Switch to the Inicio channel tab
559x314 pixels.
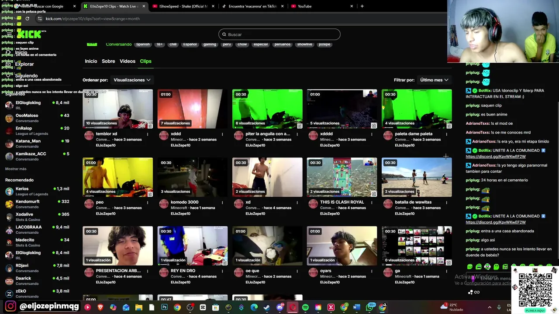[91, 61]
